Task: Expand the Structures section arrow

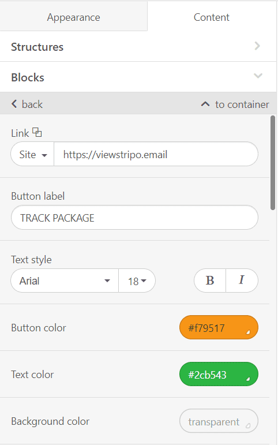Action: tap(257, 46)
